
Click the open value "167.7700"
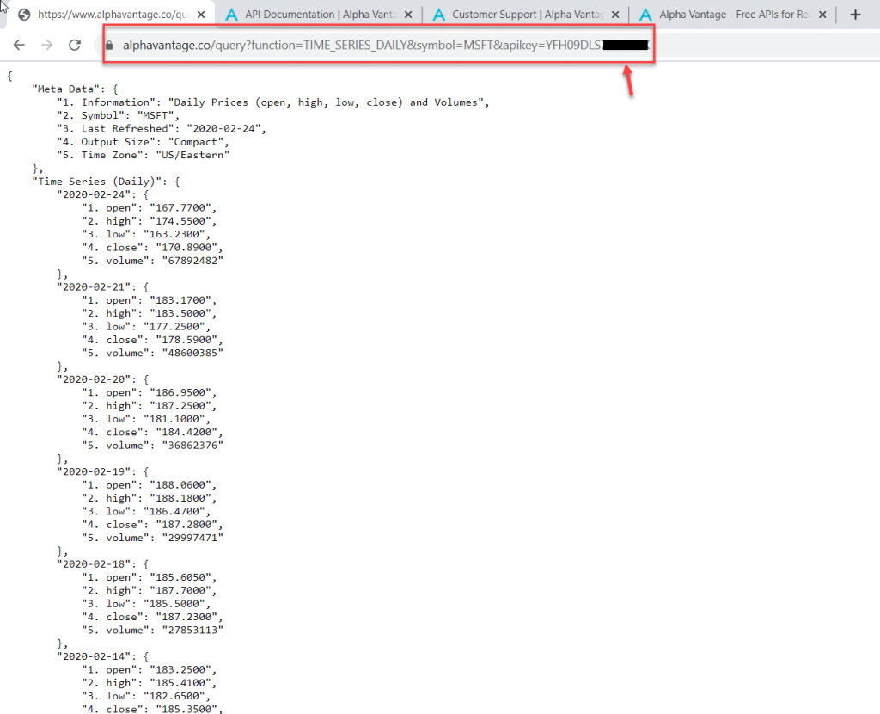click(180, 208)
